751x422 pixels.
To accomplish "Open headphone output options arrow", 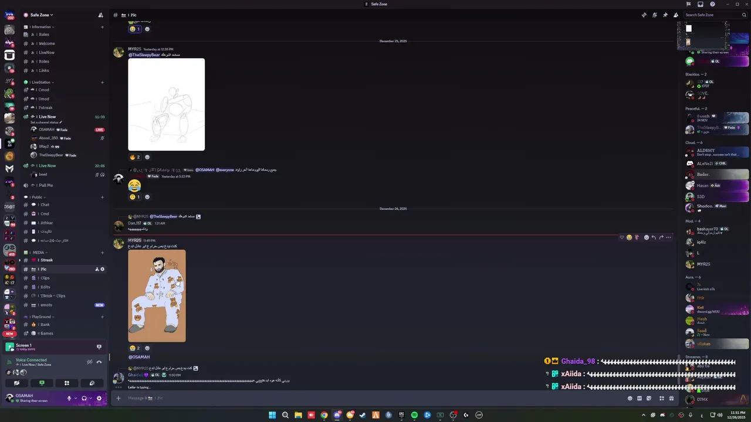I will pos(91,399).
